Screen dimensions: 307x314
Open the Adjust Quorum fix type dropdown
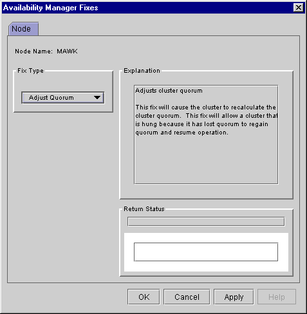[63, 98]
